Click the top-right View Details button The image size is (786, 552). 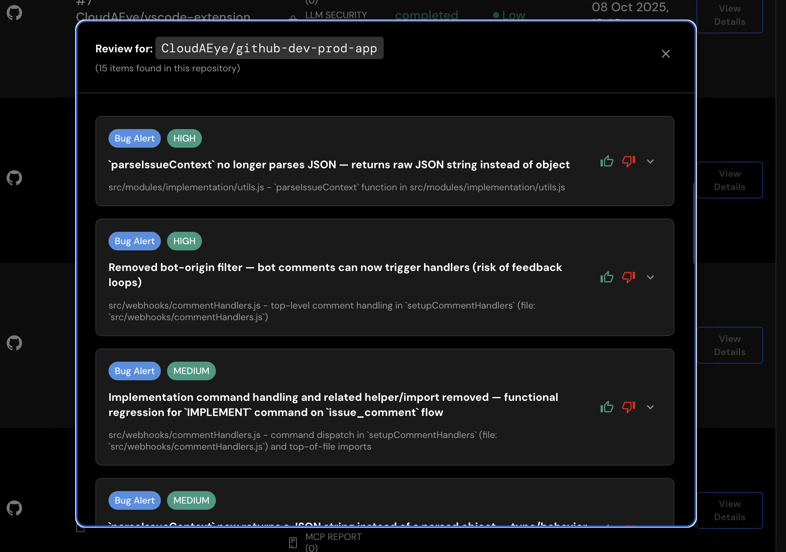click(729, 15)
